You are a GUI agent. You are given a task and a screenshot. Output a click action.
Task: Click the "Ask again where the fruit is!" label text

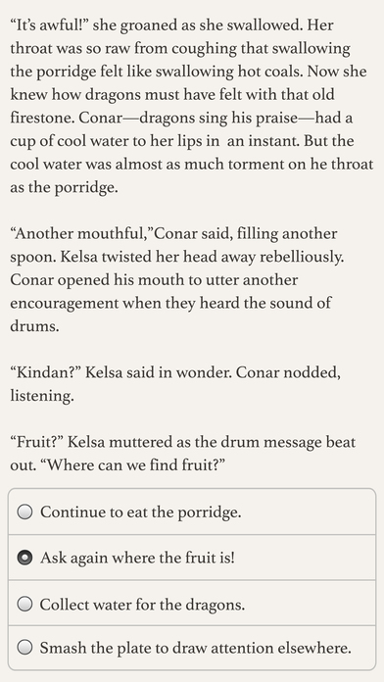(137, 558)
